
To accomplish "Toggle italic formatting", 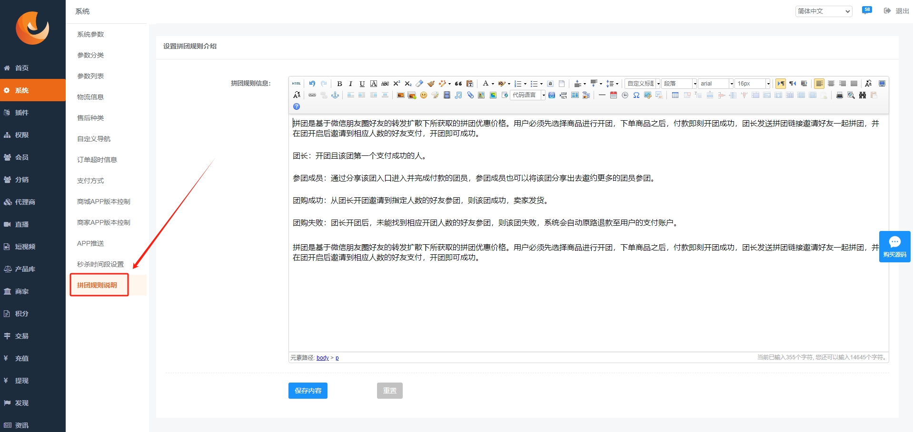I will (351, 84).
